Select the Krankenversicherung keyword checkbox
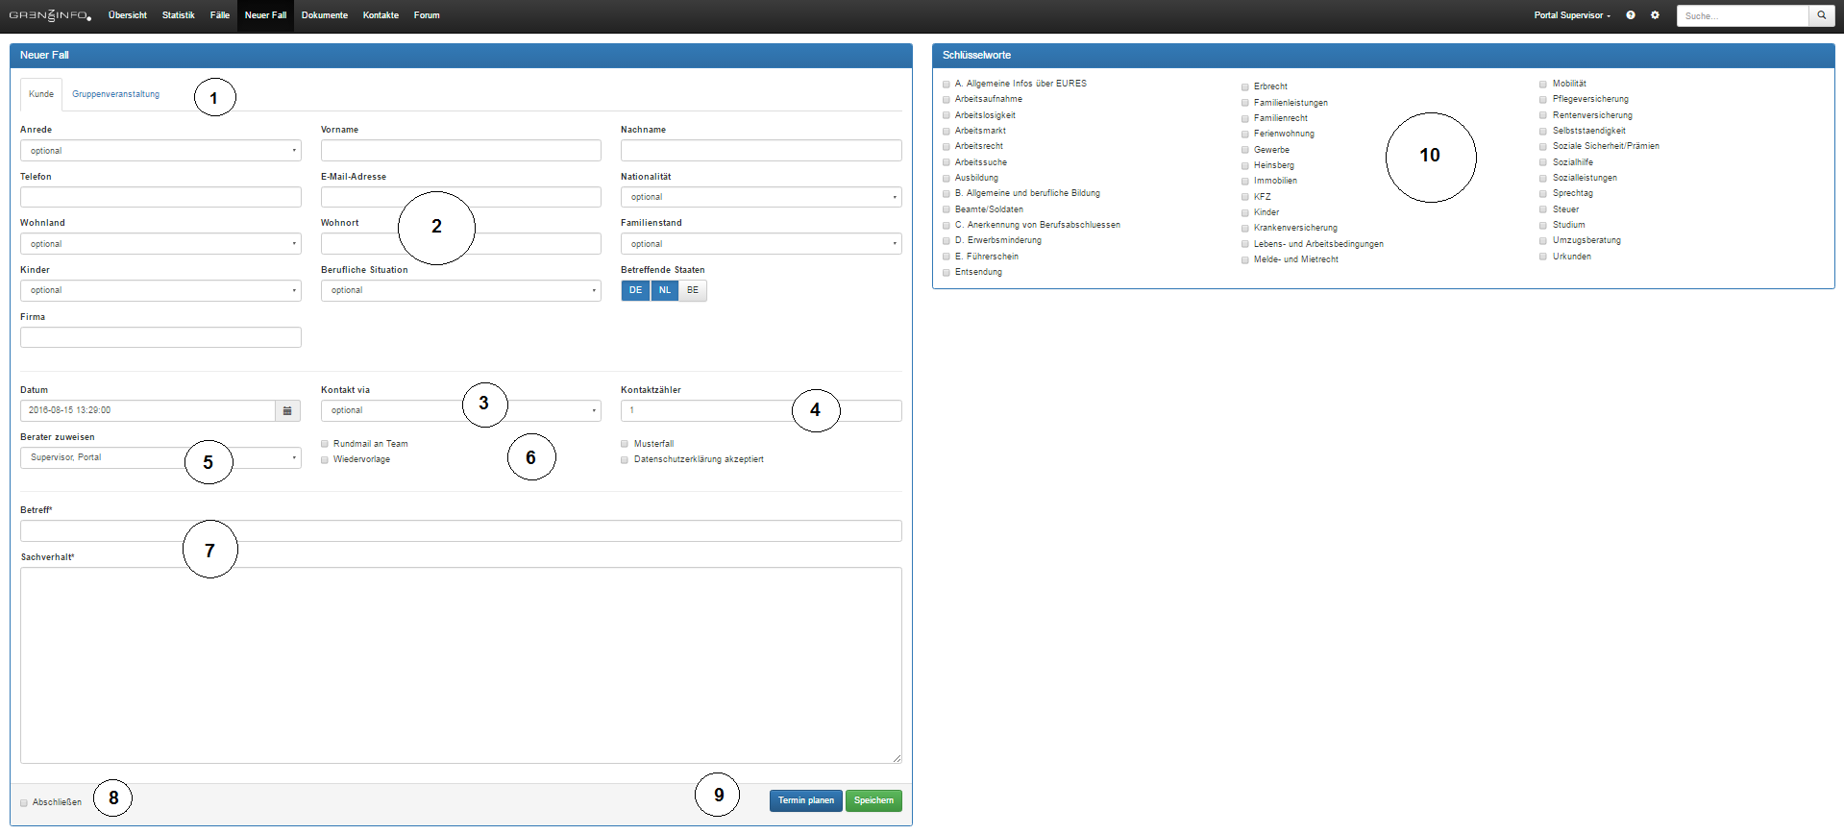 [1245, 229]
